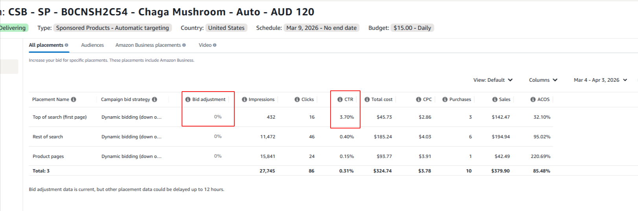
Task: Click the $15.00 - Daily budget value
Action: [x=412, y=28]
